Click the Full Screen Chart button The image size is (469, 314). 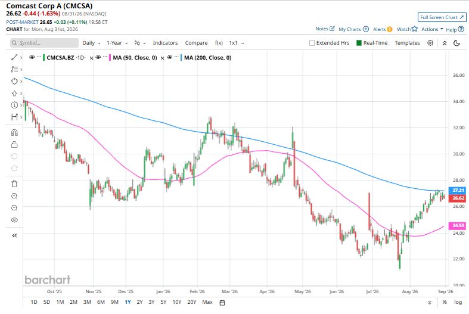click(x=442, y=17)
